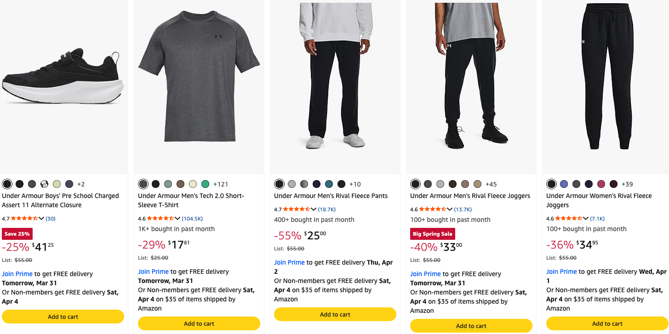Click Join Prime link under Men's Fleece Pants

289,262
